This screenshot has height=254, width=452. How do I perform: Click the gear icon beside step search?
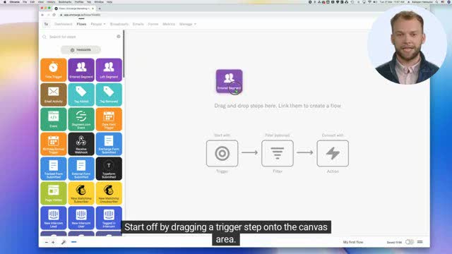click(119, 37)
